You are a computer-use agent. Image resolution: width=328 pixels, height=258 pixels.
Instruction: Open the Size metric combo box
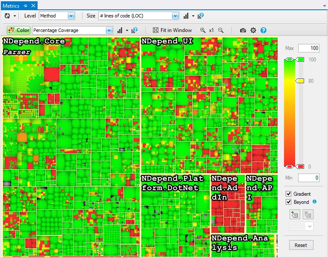(x=139, y=16)
